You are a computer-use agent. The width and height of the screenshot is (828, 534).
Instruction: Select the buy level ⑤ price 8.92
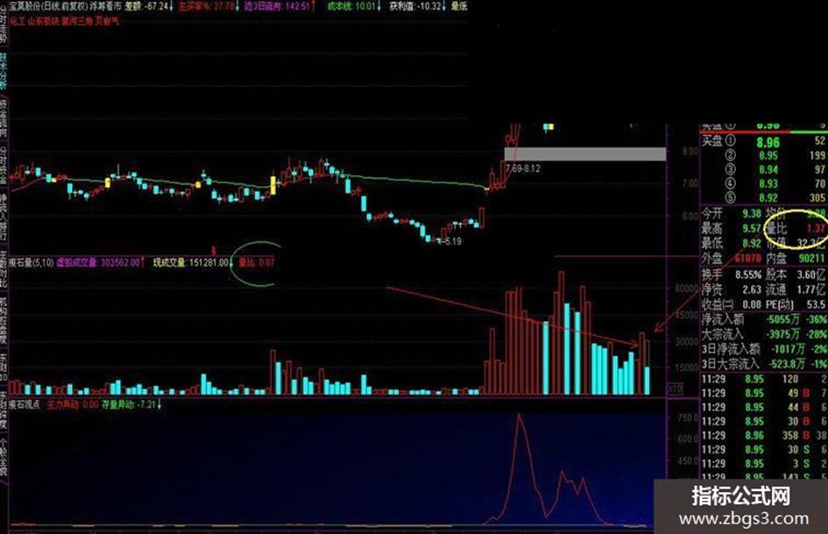(768, 198)
